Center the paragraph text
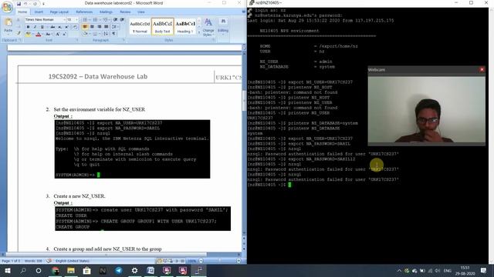Viewport: 494px width, 277px height. (x=92, y=27)
